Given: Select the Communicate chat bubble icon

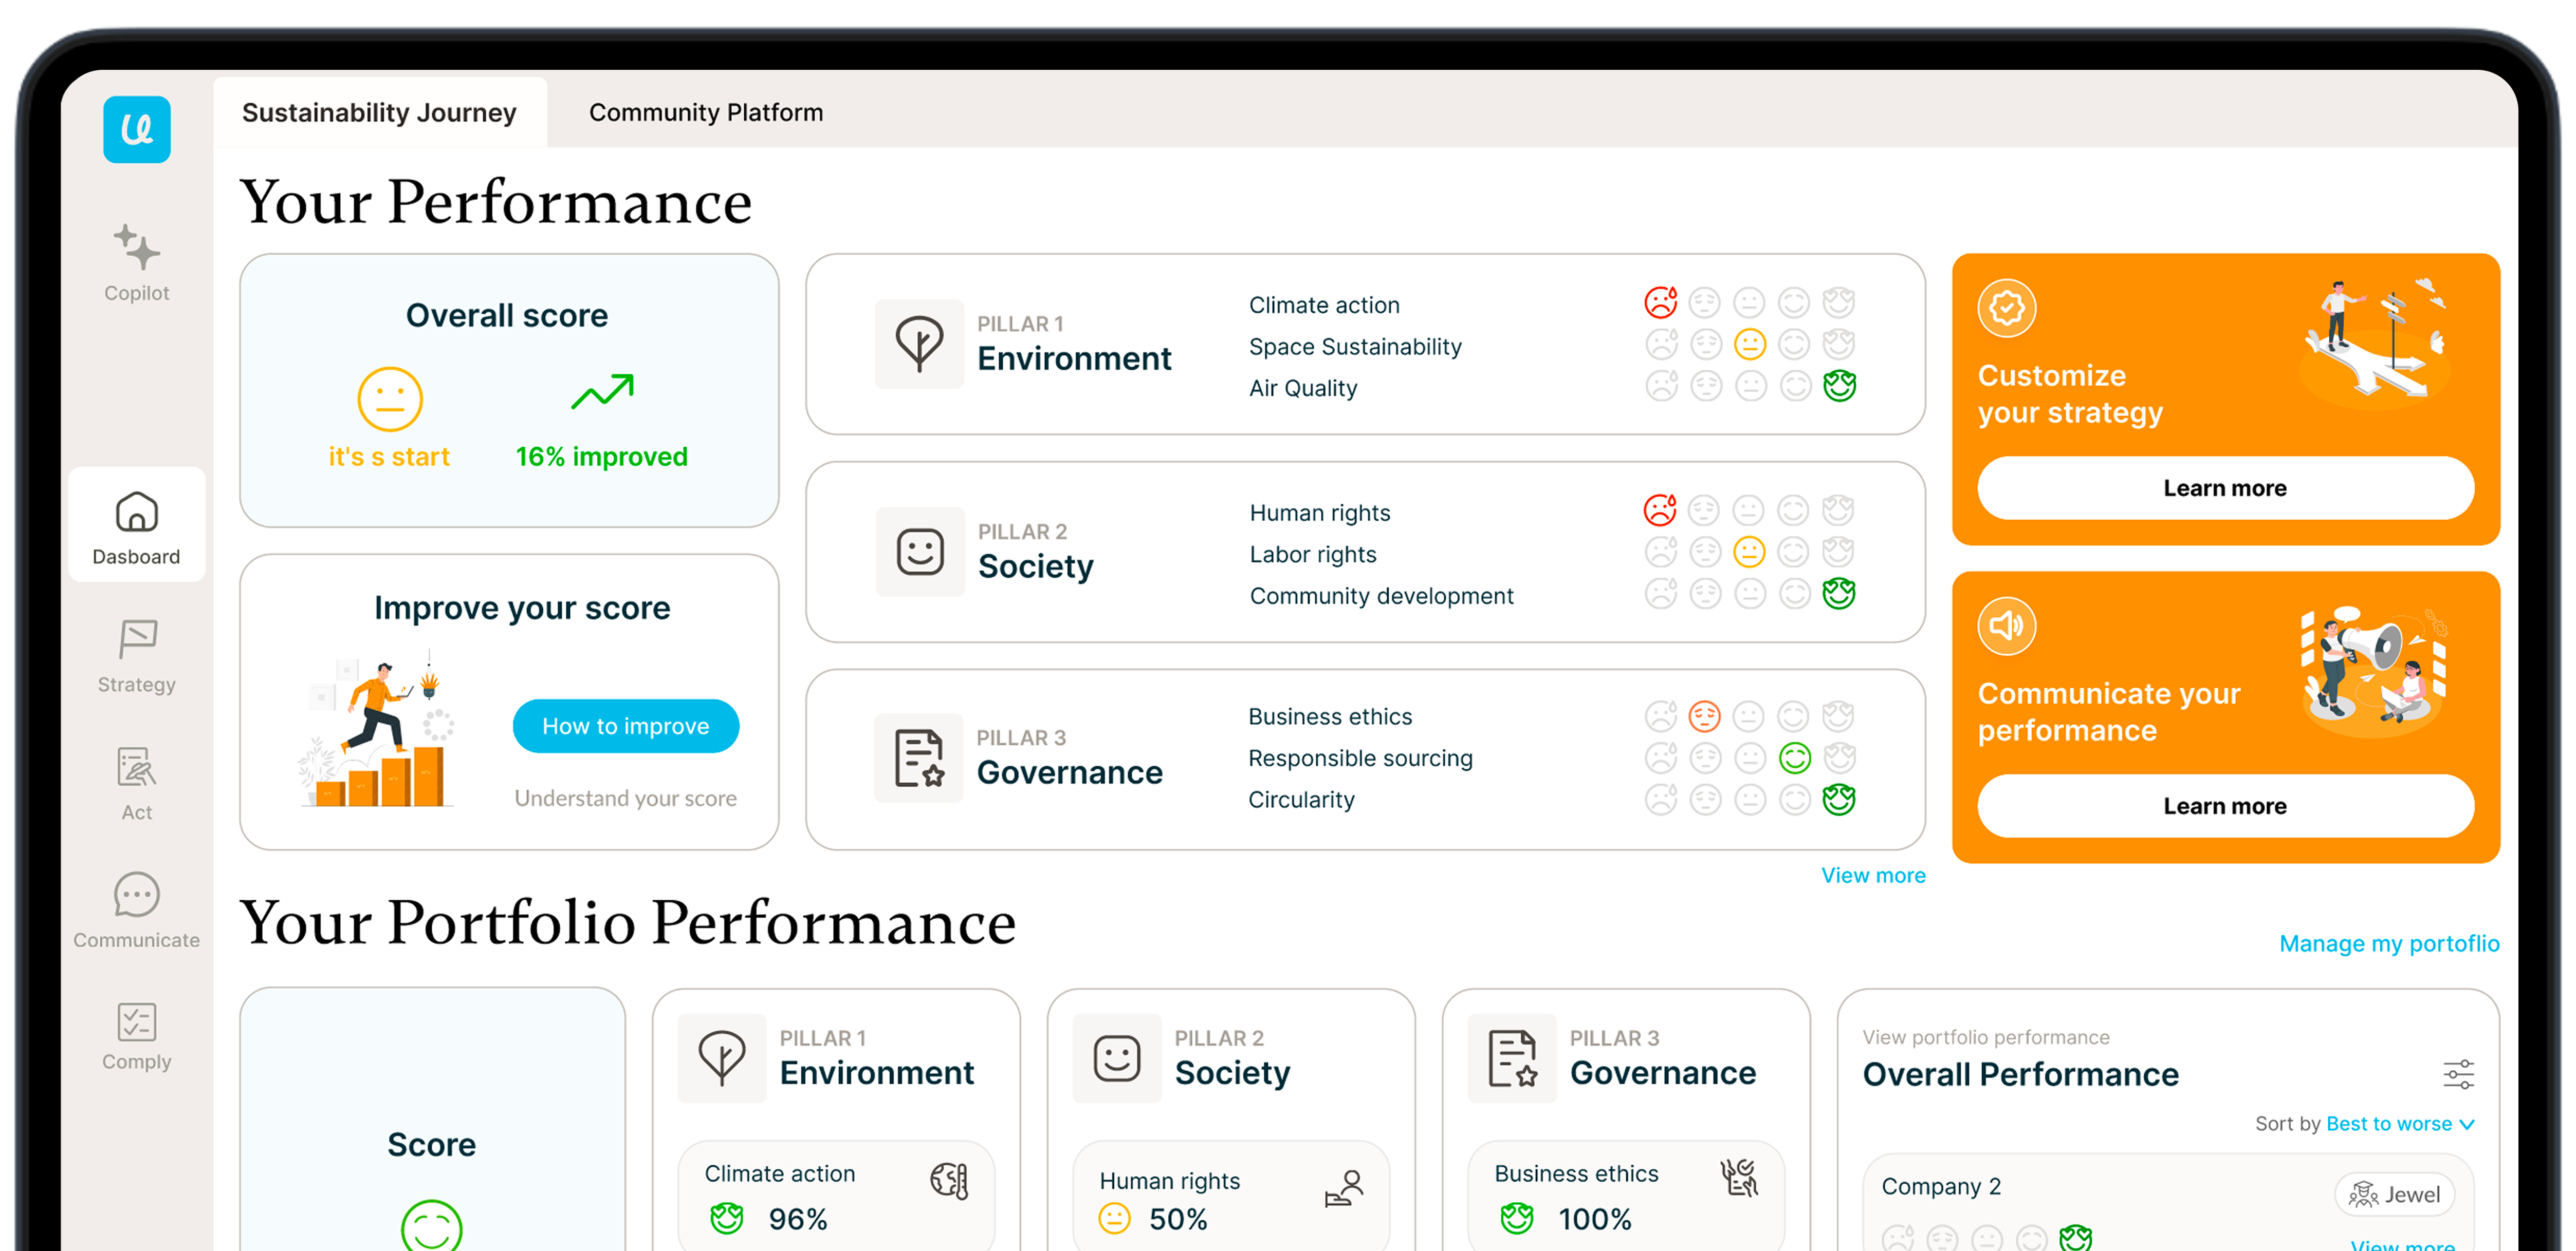Looking at the screenshot, I should [x=136, y=895].
